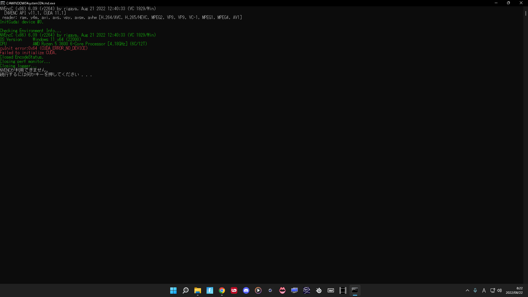
Task: Click the "Checking Environment Info..." line
Action: [x=31, y=31]
